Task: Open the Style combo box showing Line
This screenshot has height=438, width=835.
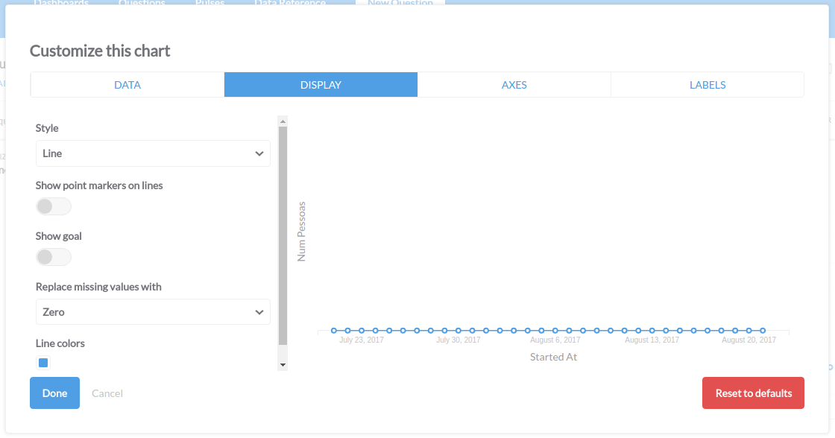Action: (153, 153)
